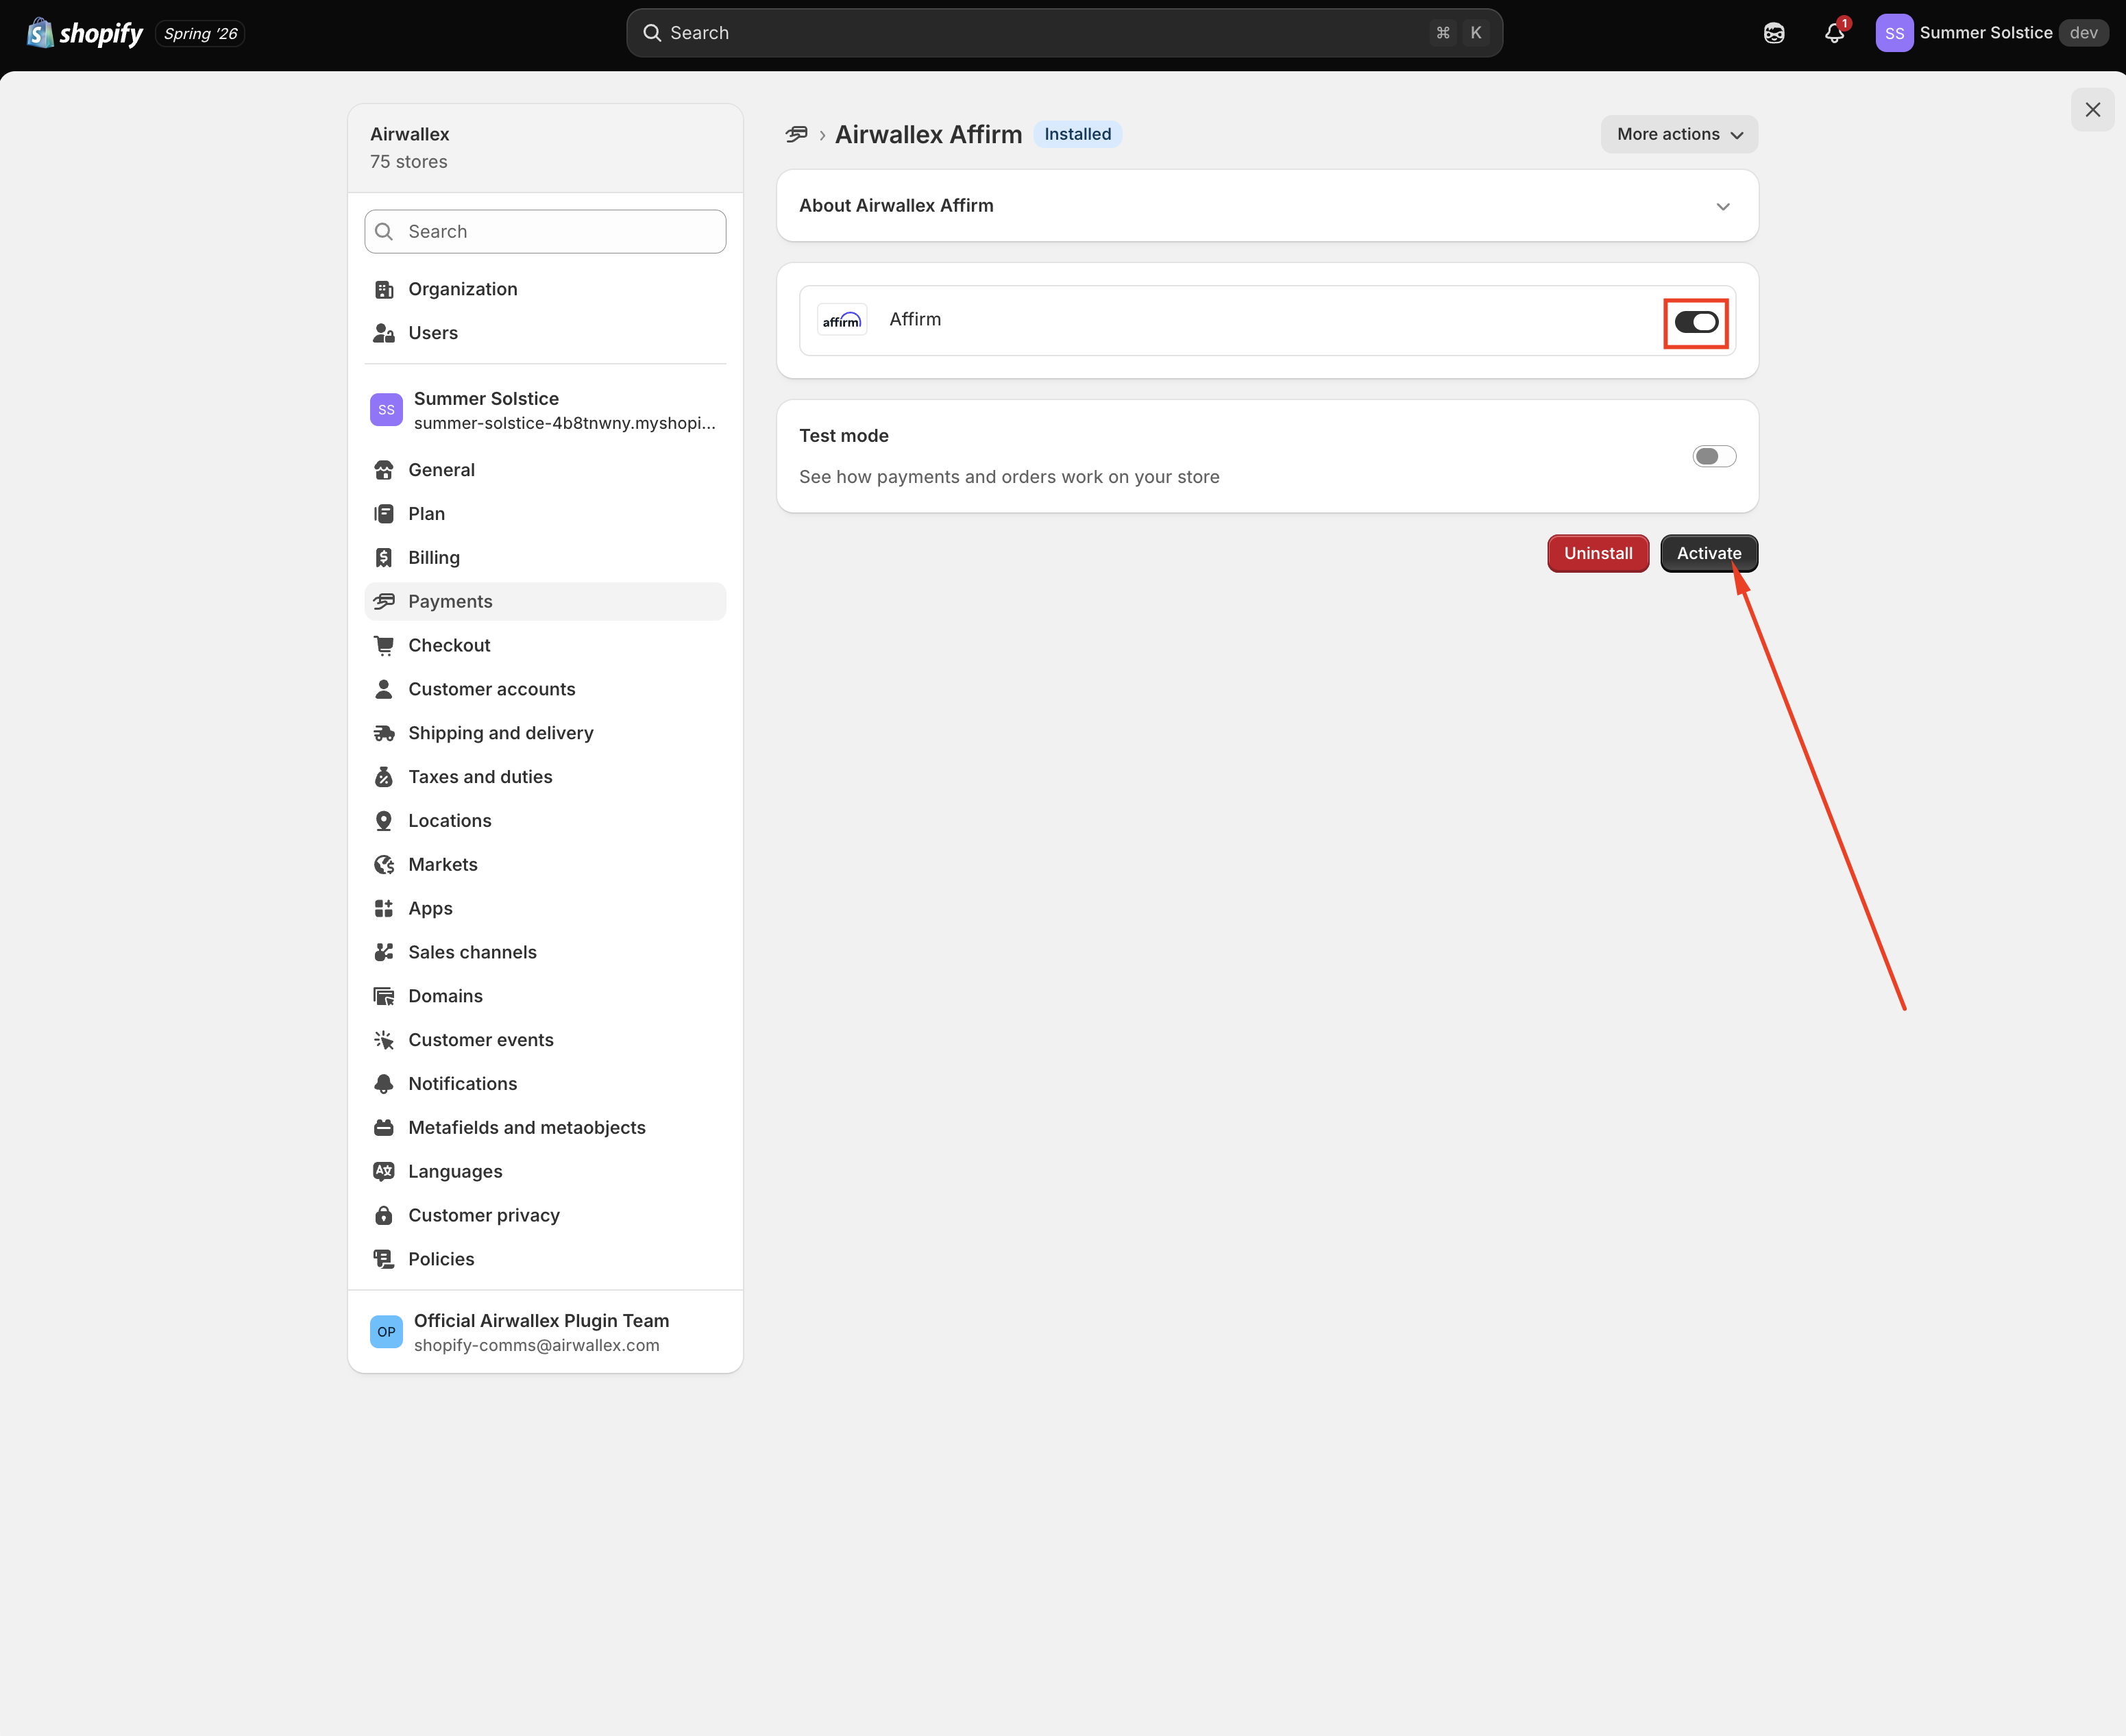Click the Policies icon

(384, 1259)
